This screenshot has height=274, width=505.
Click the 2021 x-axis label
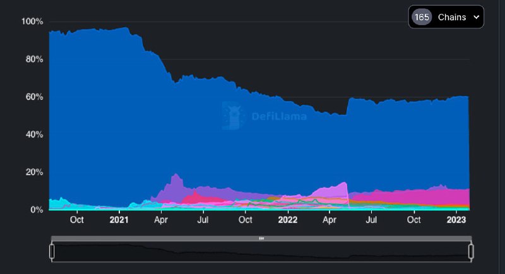(x=119, y=220)
